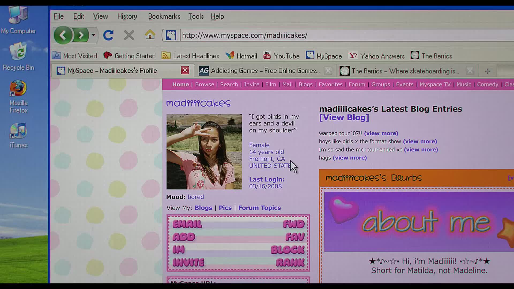
Task: Open the Help menu
Action: [217, 17]
